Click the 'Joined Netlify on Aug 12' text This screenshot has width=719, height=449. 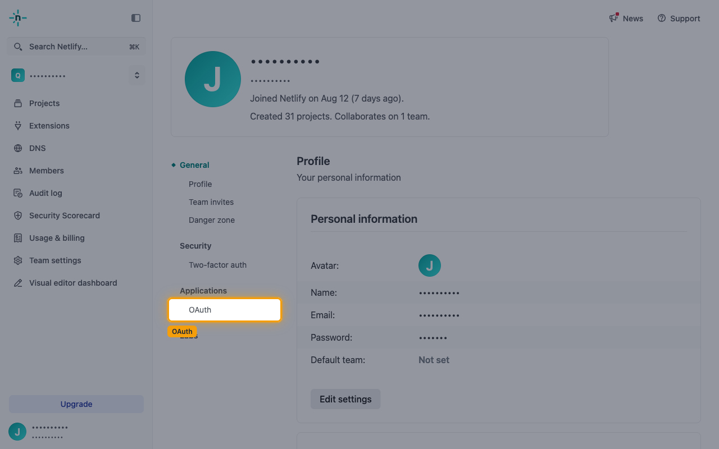(x=326, y=98)
